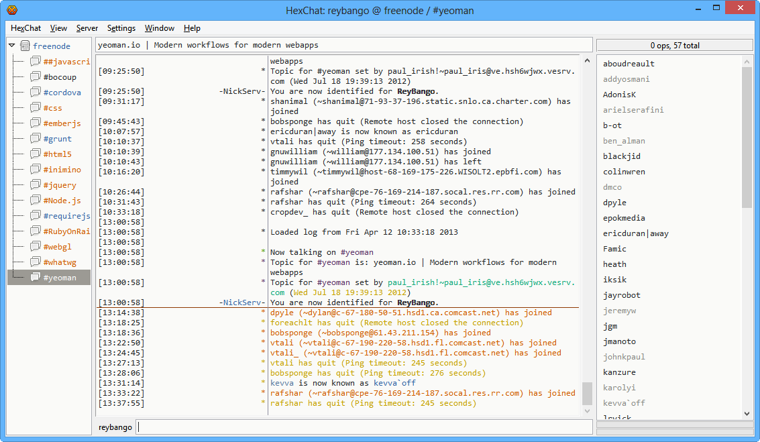
Task: Open the Window menu
Action: click(x=160, y=28)
